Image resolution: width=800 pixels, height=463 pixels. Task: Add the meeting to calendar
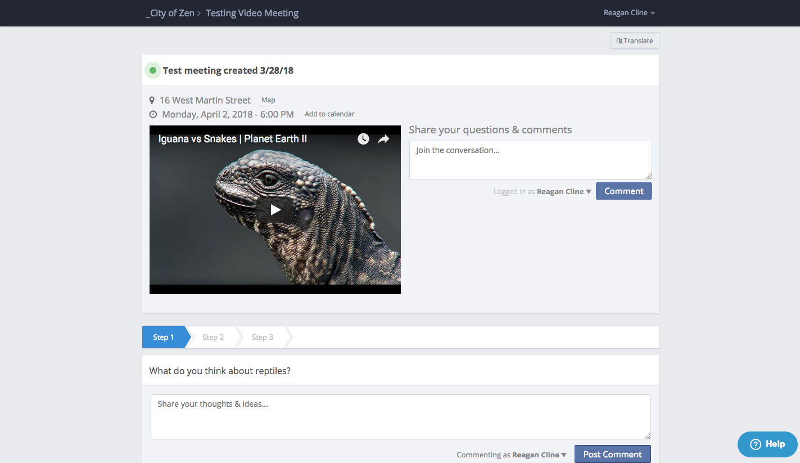point(329,114)
